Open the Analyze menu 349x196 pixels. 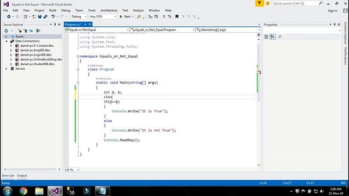point(138,10)
